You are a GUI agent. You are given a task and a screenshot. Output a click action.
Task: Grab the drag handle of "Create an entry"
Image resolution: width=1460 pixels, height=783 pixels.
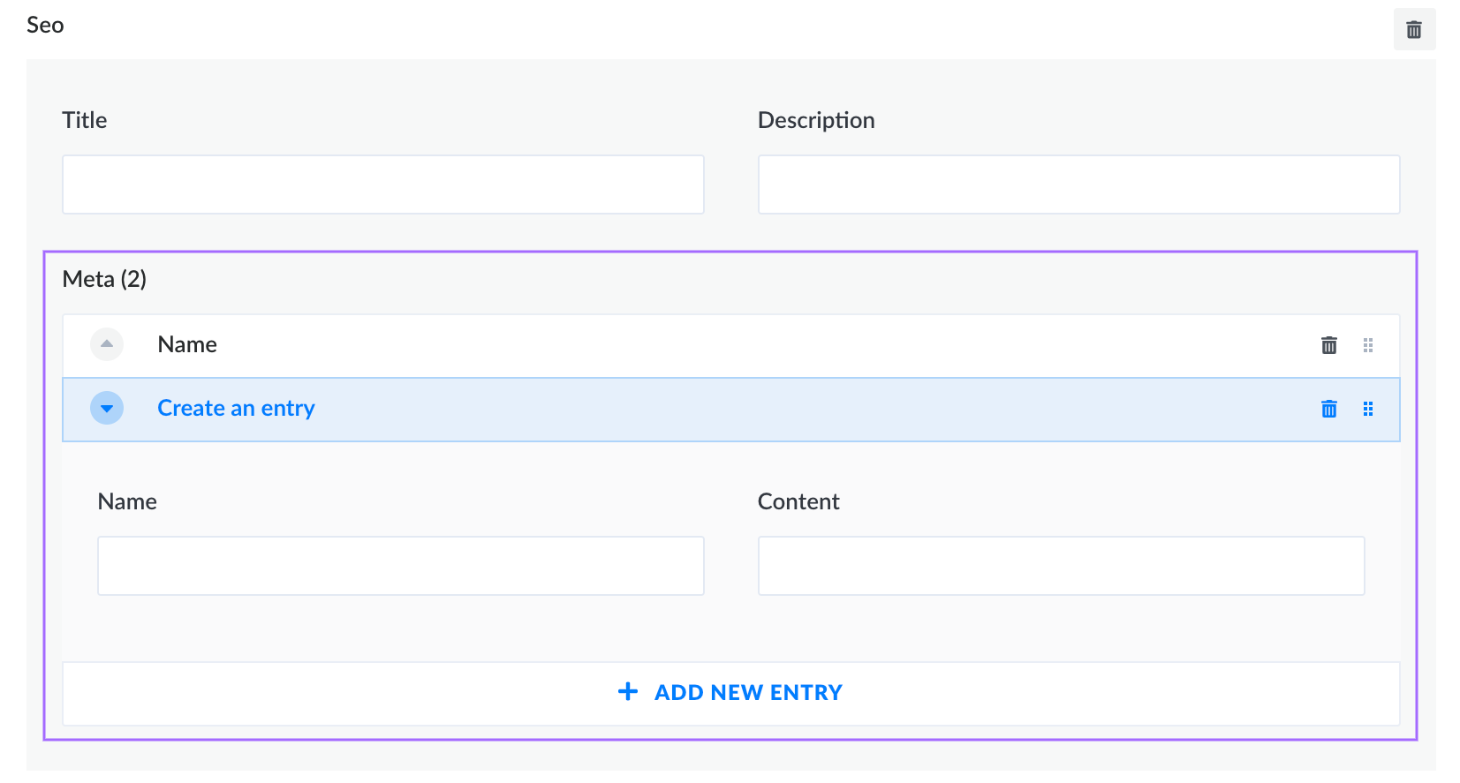click(x=1368, y=409)
